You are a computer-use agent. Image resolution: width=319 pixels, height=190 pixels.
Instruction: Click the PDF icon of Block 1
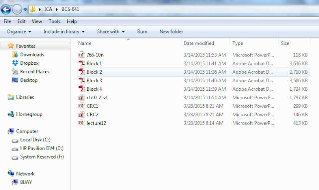coord(82,63)
